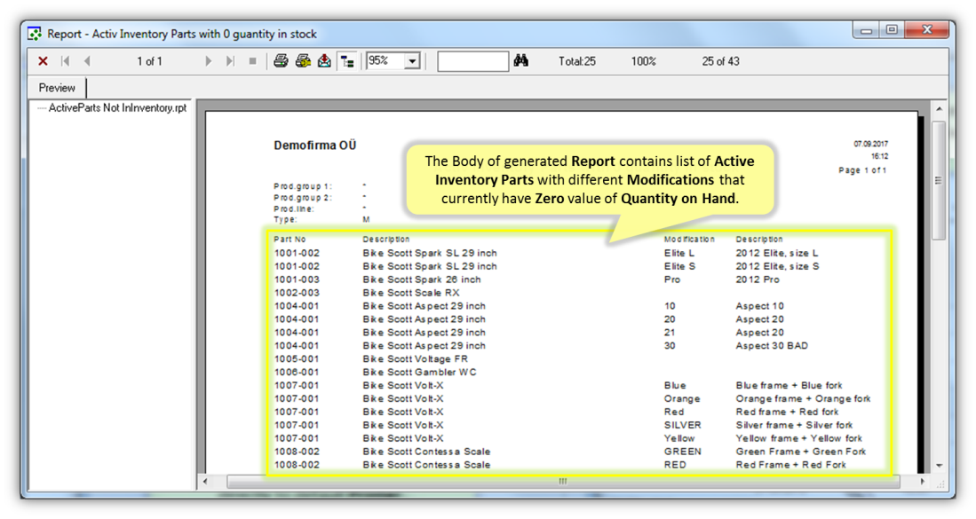Viewport: 976px width, 519px height.
Task: Click the 'SILVER' modification value
Action: coord(683,425)
